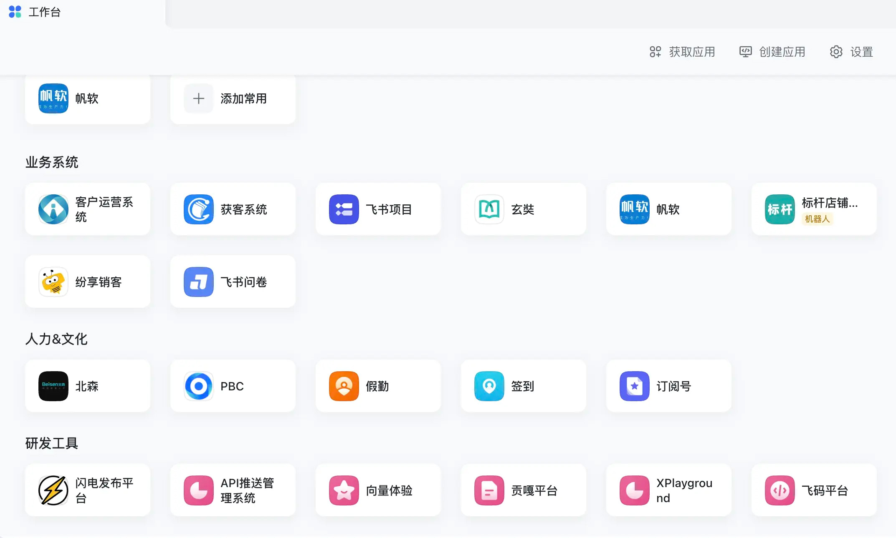Click the 获客系统 app name
This screenshot has height=538, width=896.
coord(244,209)
